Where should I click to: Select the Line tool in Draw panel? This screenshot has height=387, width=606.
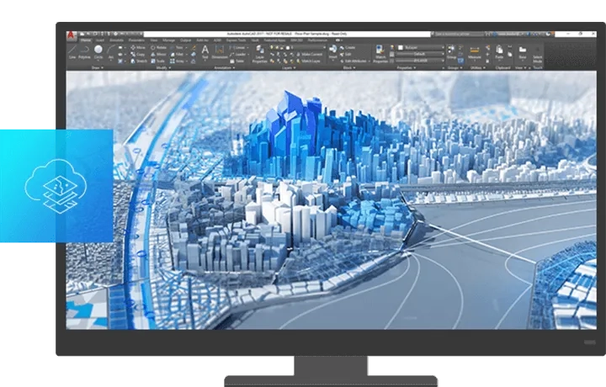tap(71, 52)
